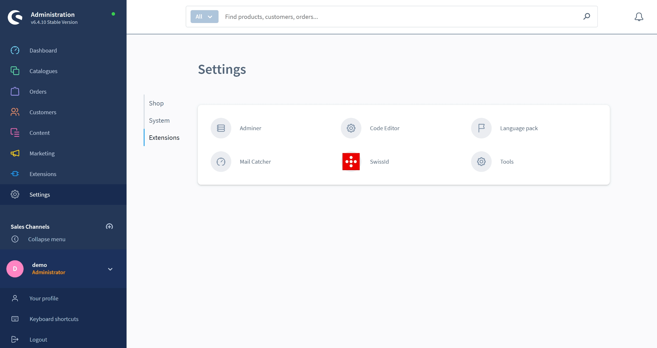The width and height of the screenshot is (657, 348).
Task: Click the Marketing megaphone icon
Action: click(15, 153)
